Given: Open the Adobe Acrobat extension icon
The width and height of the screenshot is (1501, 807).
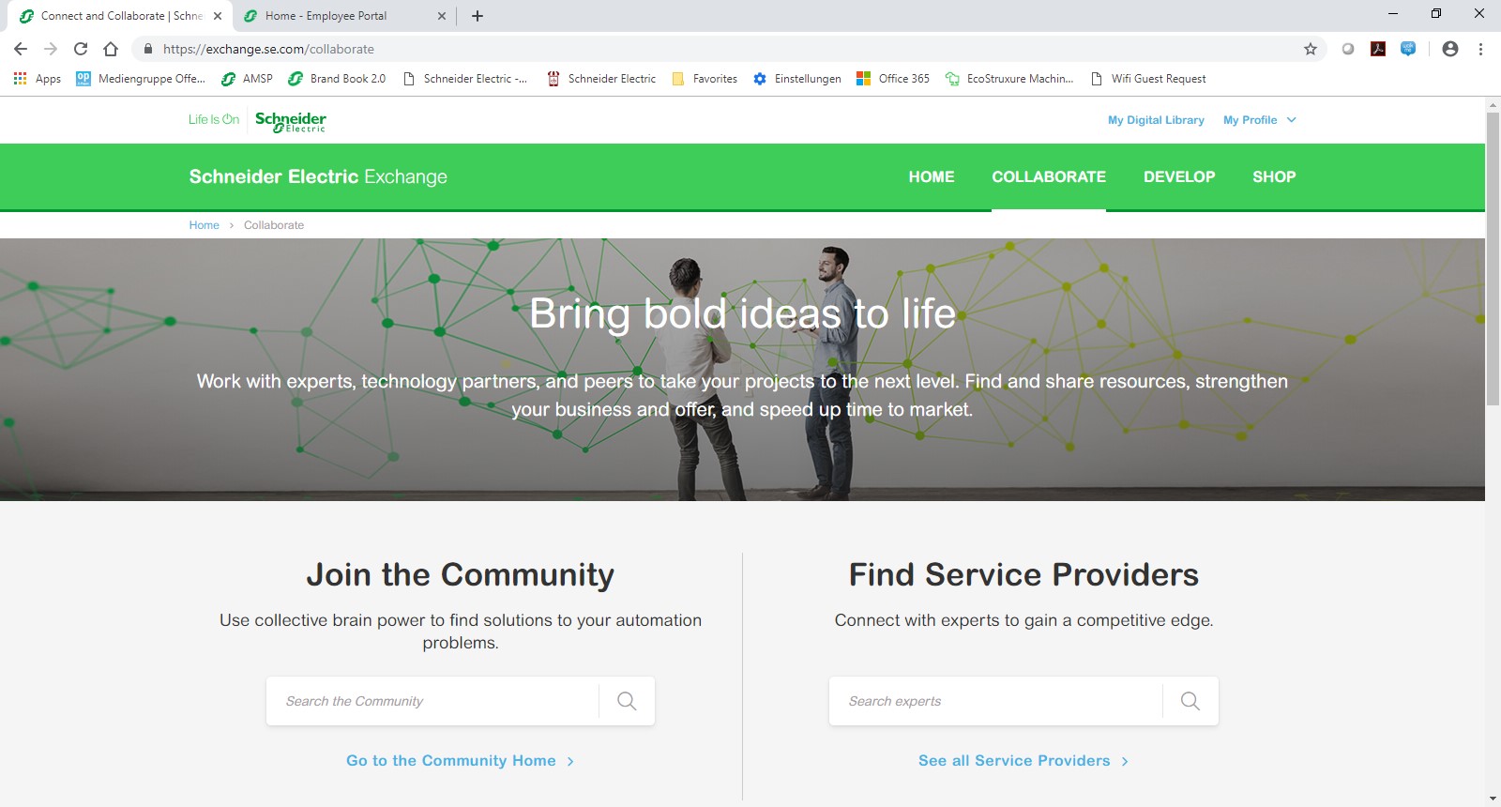Looking at the screenshot, I should (1378, 49).
